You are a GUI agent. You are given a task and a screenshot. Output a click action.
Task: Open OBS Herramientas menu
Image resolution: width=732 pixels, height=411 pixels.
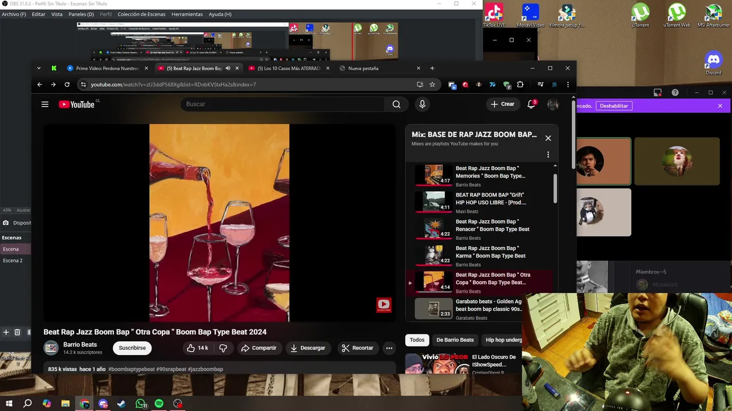(187, 14)
